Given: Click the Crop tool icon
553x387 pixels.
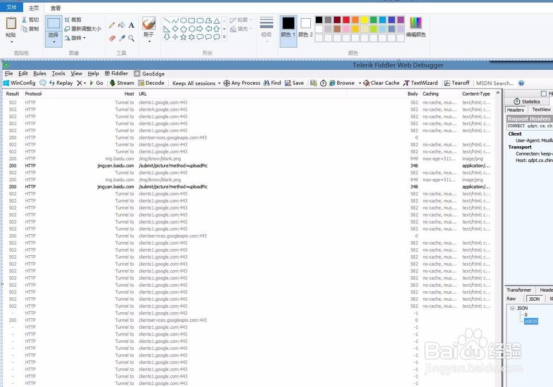Looking at the screenshot, I should (67, 20).
